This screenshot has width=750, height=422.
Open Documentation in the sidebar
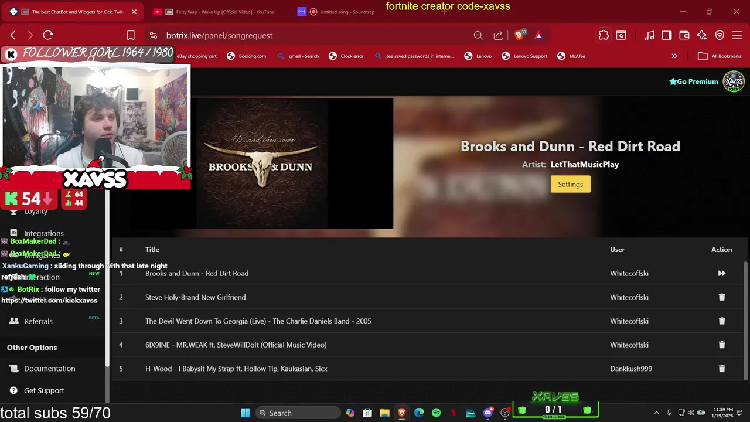click(x=49, y=369)
